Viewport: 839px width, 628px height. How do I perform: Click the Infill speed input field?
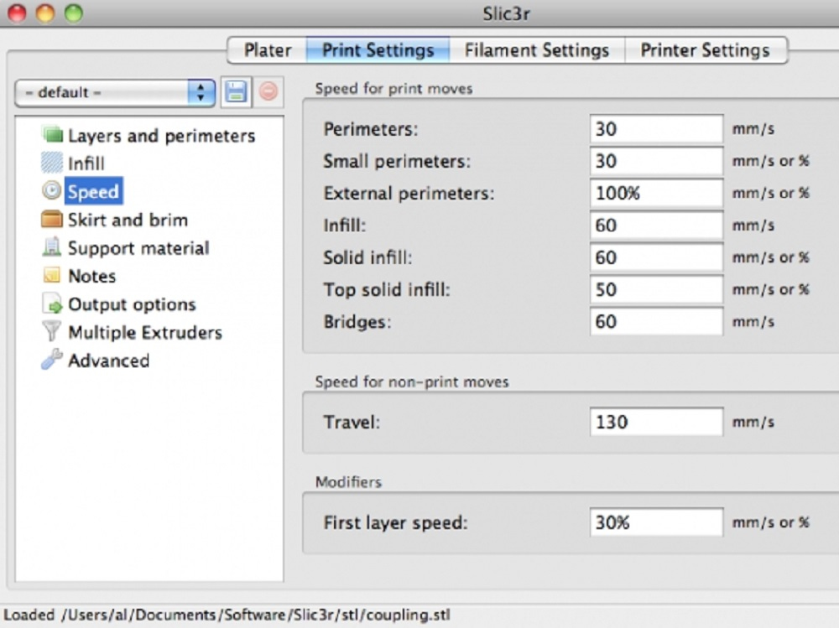[657, 226]
